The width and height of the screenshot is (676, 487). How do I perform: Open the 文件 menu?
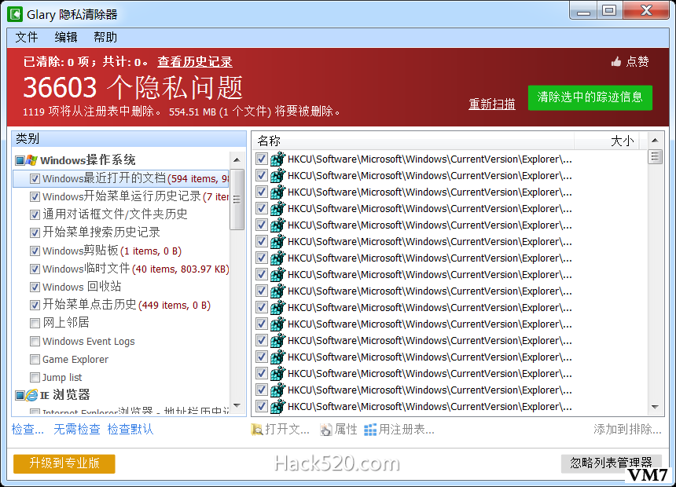[x=27, y=37]
